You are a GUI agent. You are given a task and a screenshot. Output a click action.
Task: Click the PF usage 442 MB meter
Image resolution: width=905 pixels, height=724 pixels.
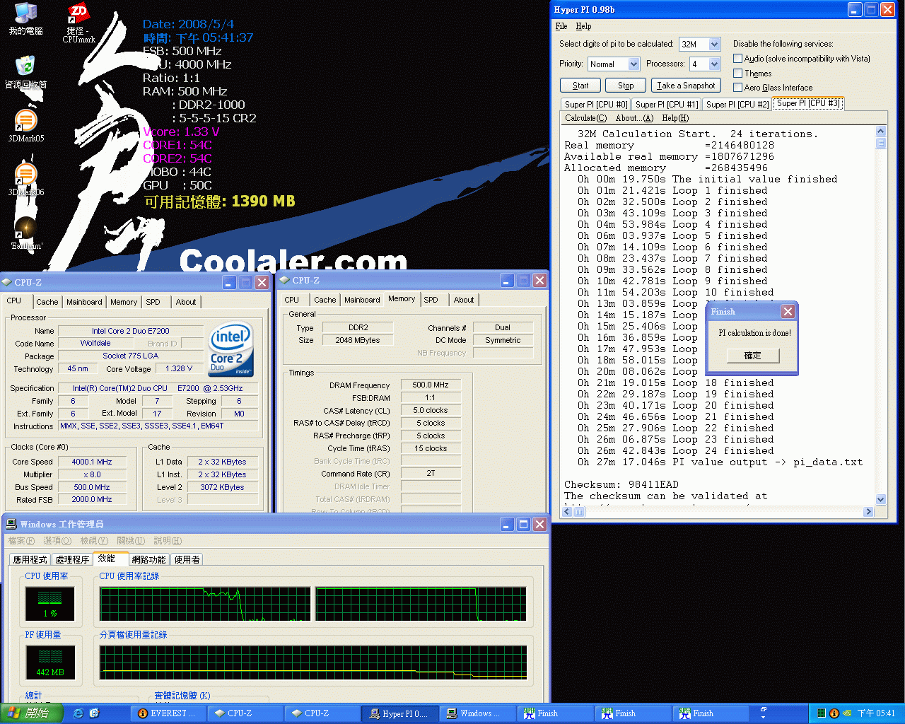point(49,663)
